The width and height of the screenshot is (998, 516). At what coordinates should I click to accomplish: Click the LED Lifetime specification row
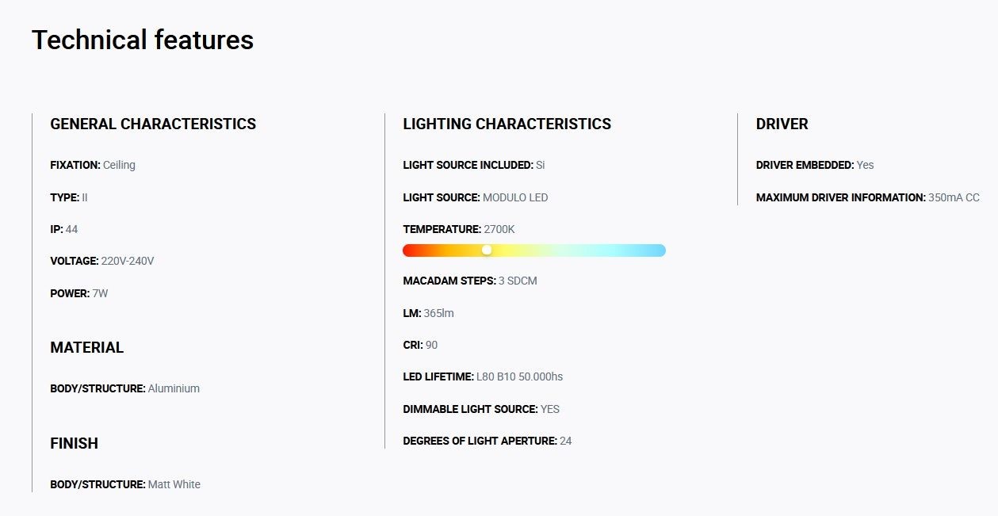tap(483, 376)
